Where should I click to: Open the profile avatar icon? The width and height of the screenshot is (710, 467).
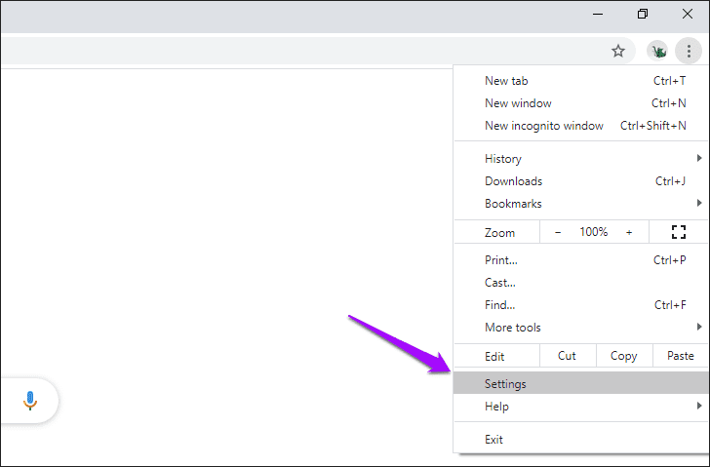pos(658,51)
